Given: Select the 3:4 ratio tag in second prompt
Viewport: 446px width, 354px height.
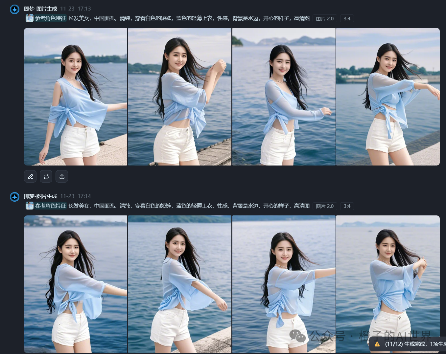Looking at the screenshot, I should coord(347,206).
